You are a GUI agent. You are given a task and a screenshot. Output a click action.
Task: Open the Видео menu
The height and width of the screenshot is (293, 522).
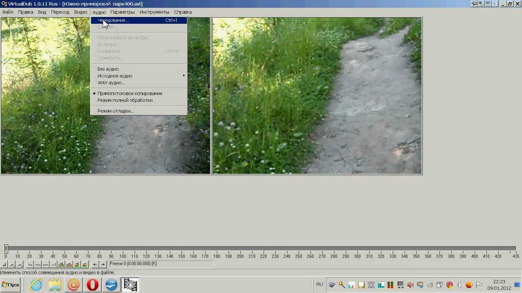pyautogui.click(x=81, y=12)
